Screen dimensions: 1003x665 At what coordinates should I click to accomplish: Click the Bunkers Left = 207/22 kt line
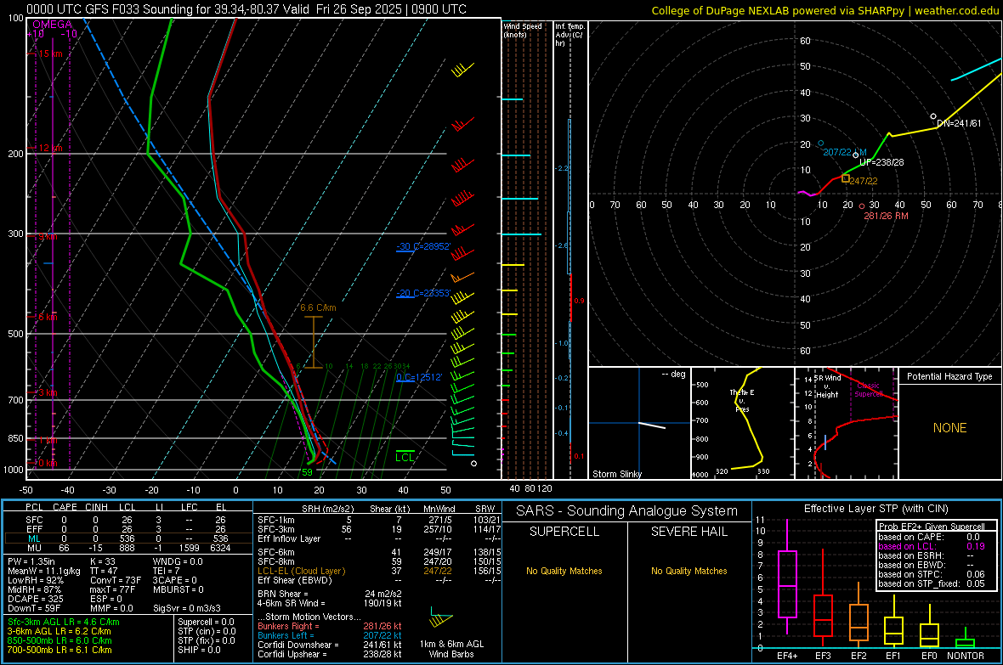330,635
